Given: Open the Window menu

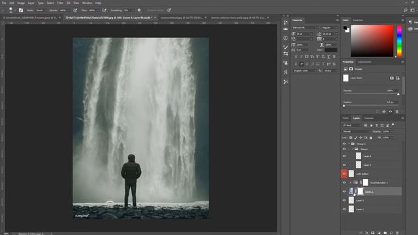Looking at the screenshot, I should click(87, 3).
